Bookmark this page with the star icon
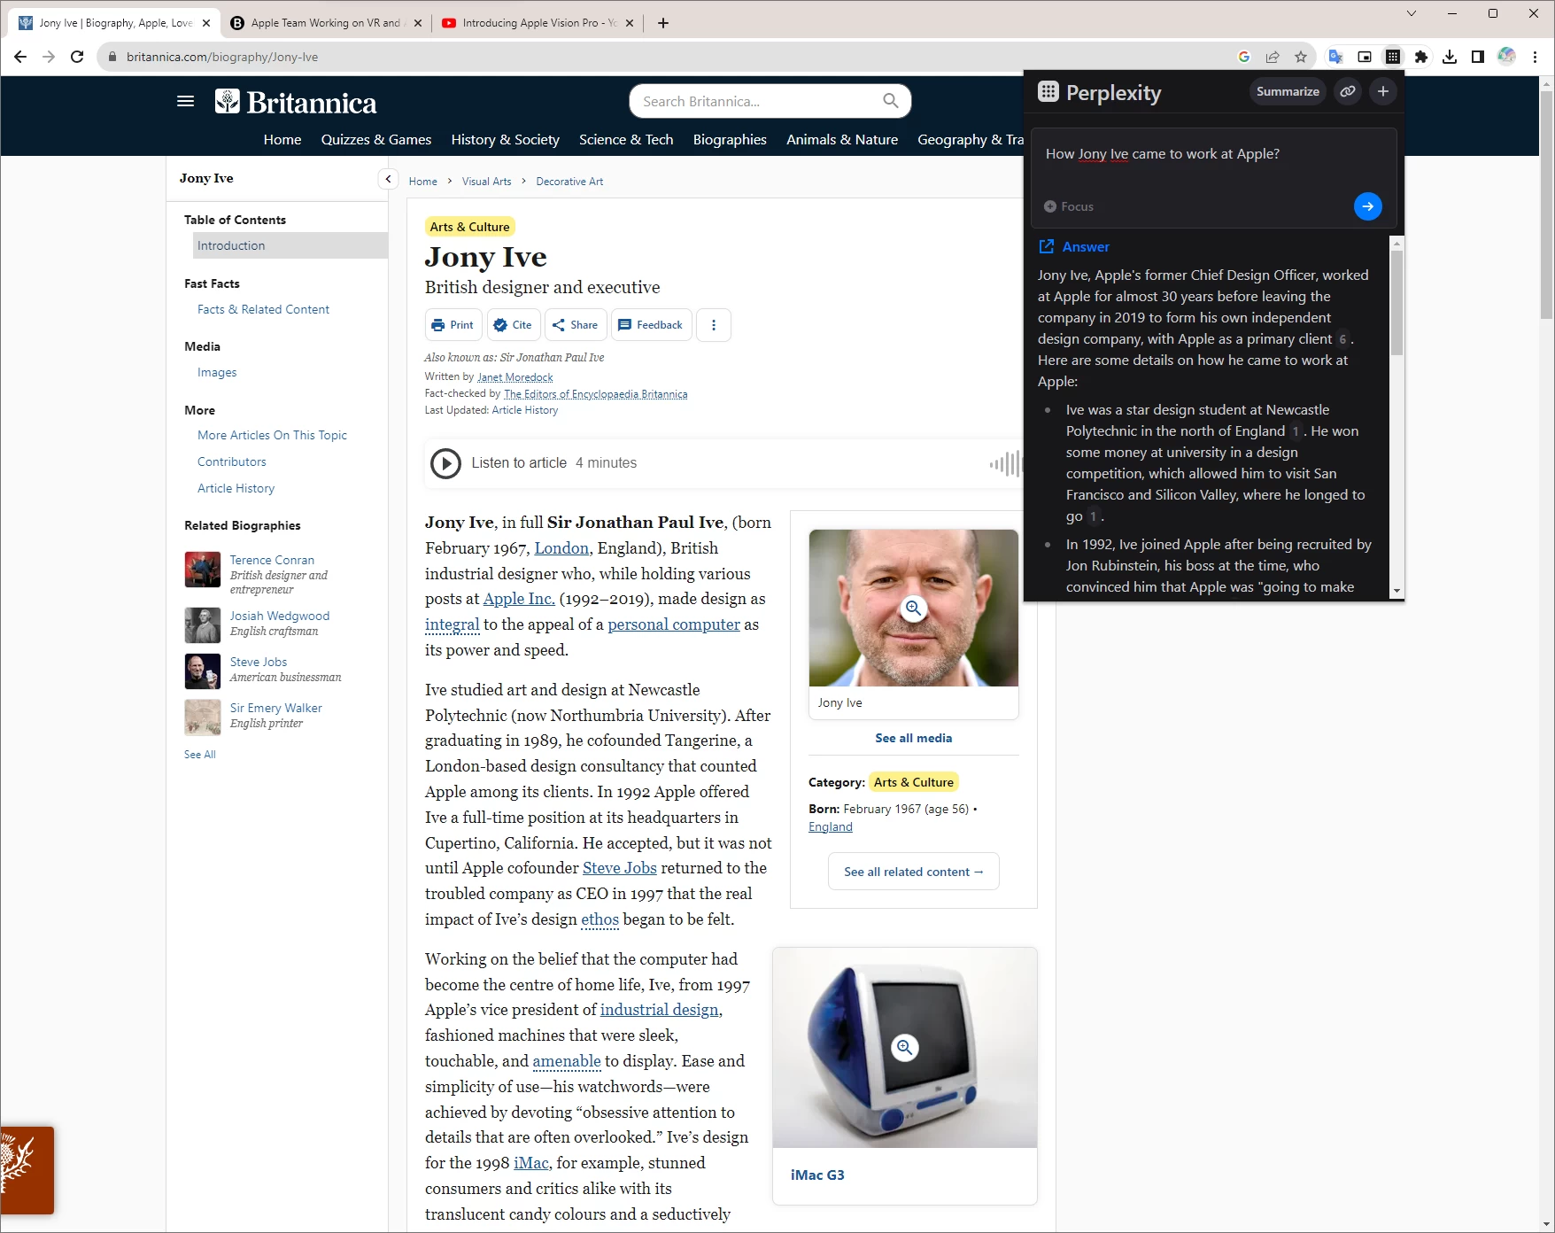The image size is (1555, 1233). [1301, 57]
